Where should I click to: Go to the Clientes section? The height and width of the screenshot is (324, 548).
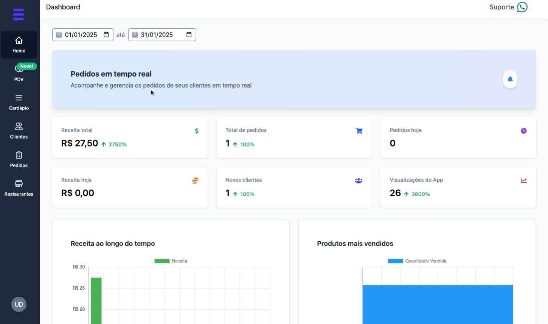19,131
